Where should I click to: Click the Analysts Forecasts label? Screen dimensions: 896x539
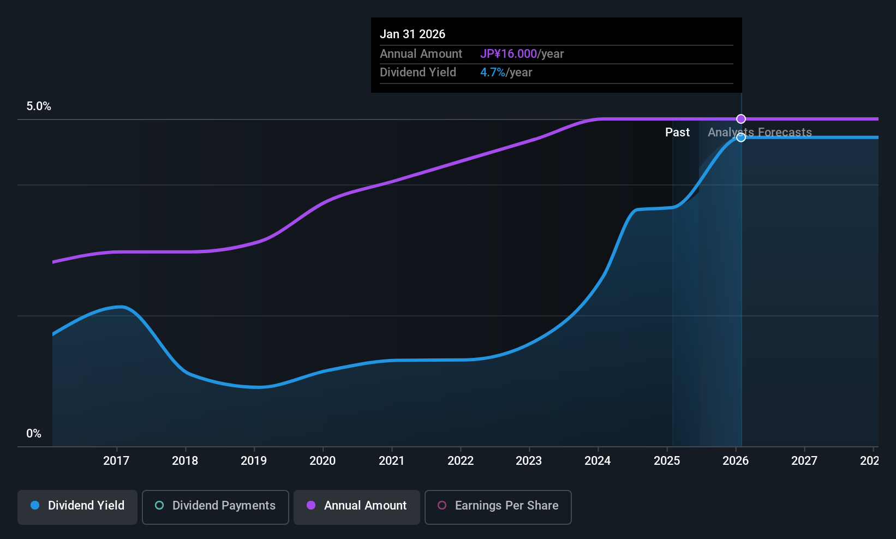click(760, 133)
